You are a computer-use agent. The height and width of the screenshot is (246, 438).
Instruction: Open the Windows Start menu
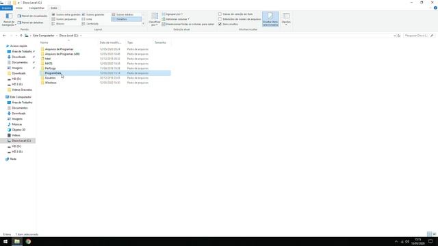(x=5, y=241)
